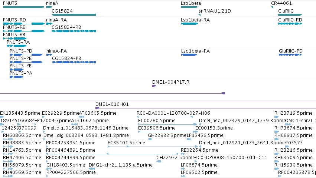The image size is (316, 178).
Task: Click EST RH56079.5prime label
Action: click(x=22, y=165)
